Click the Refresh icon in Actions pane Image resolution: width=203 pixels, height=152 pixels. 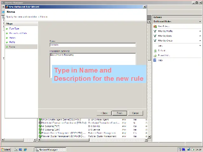(x=155, y=51)
